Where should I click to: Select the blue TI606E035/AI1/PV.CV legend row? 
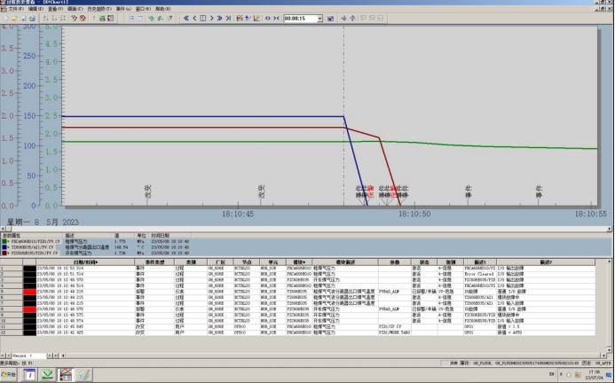tap(96, 247)
